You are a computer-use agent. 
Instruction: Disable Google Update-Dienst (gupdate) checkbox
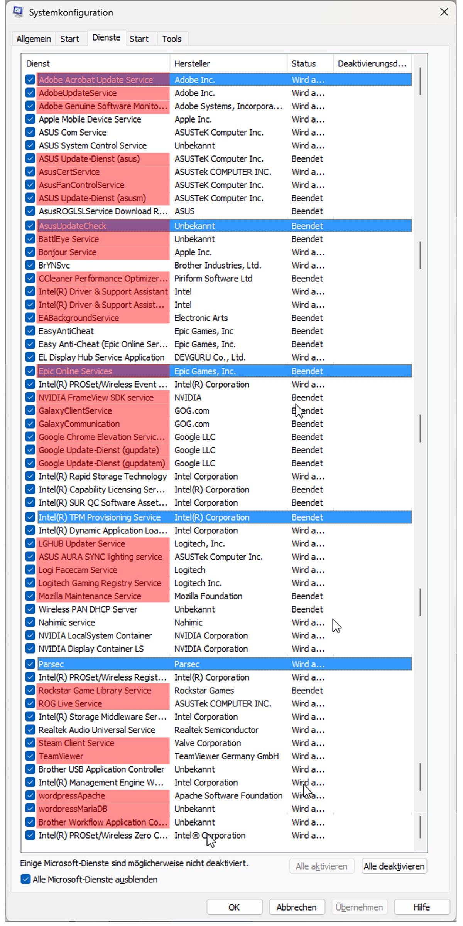(30, 450)
